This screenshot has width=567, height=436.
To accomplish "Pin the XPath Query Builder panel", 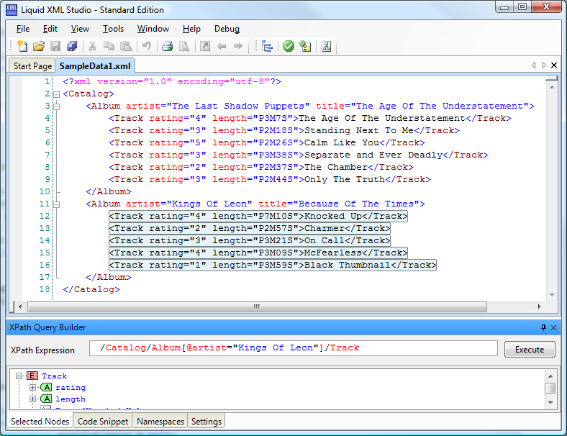I will [x=543, y=327].
